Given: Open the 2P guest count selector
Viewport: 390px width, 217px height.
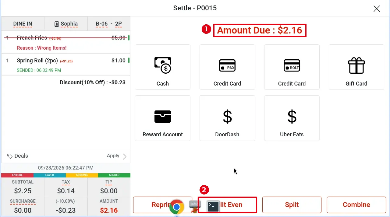Looking at the screenshot, I should pyautogui.click(x=119, y=24).
